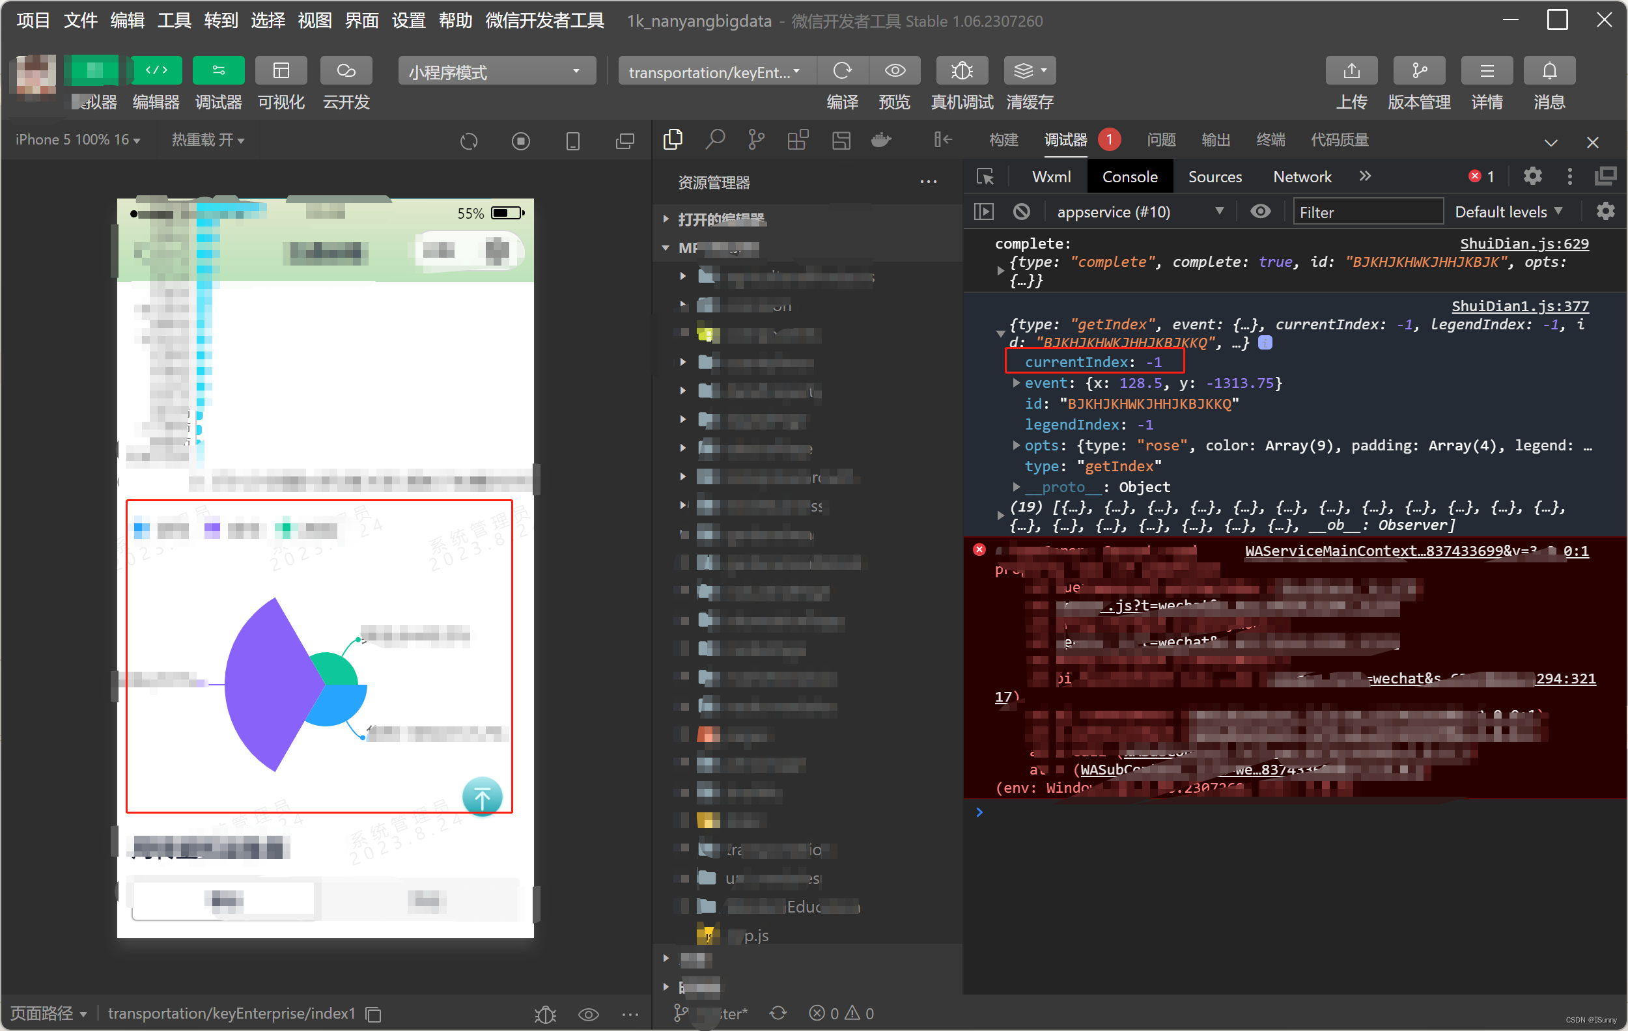Open console settings gear icon
This screenshot has width=1628, height=1031.
(1605, 212)
